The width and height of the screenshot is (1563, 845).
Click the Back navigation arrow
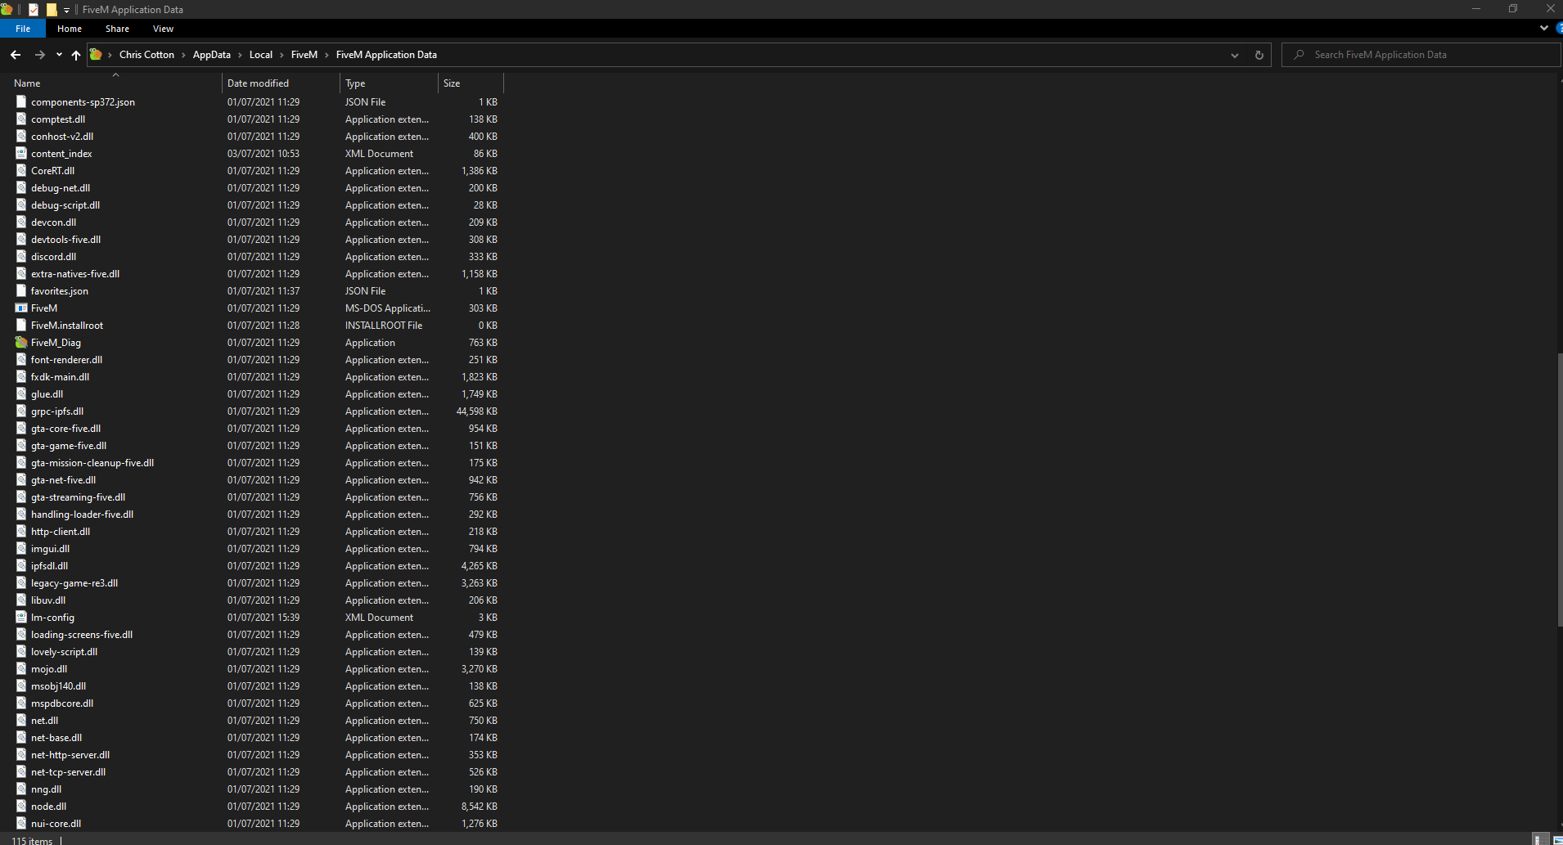(16, 55)
